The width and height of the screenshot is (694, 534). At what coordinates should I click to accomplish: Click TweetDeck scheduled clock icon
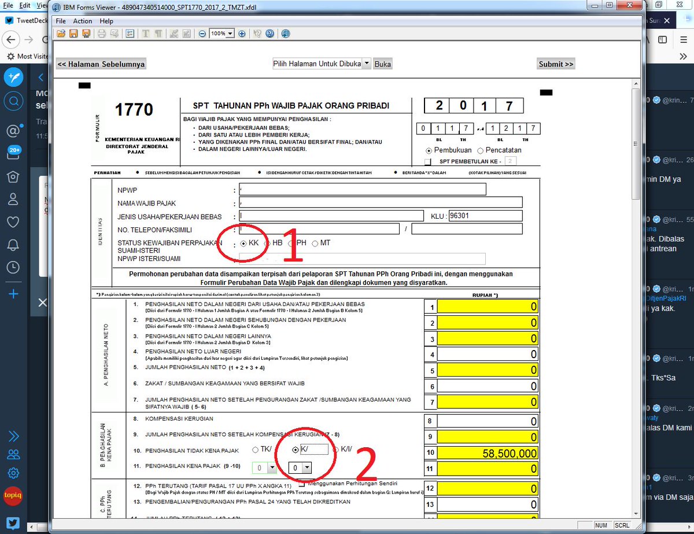(x=13, y=267)
